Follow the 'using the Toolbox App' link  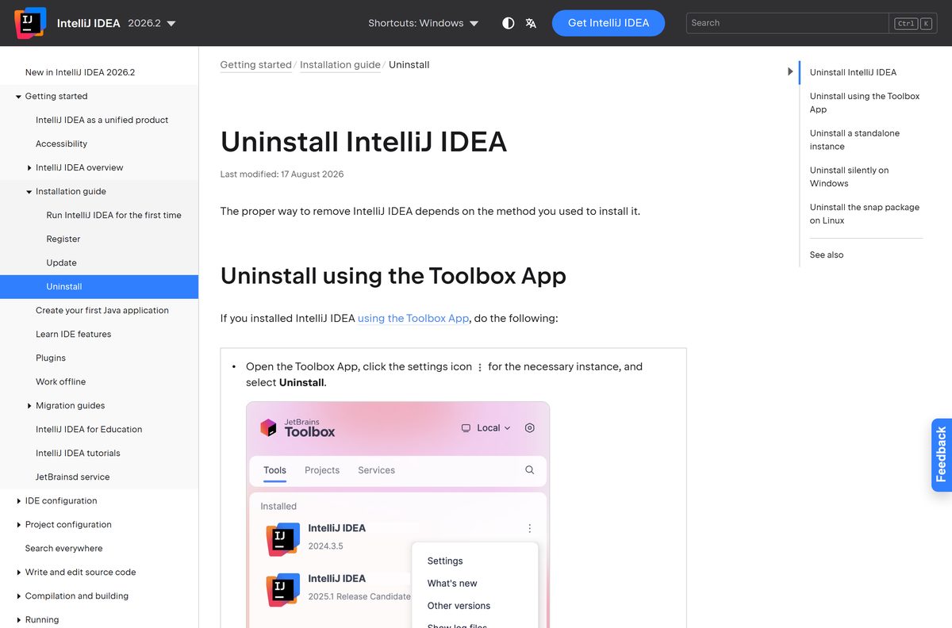coord(413,318)
